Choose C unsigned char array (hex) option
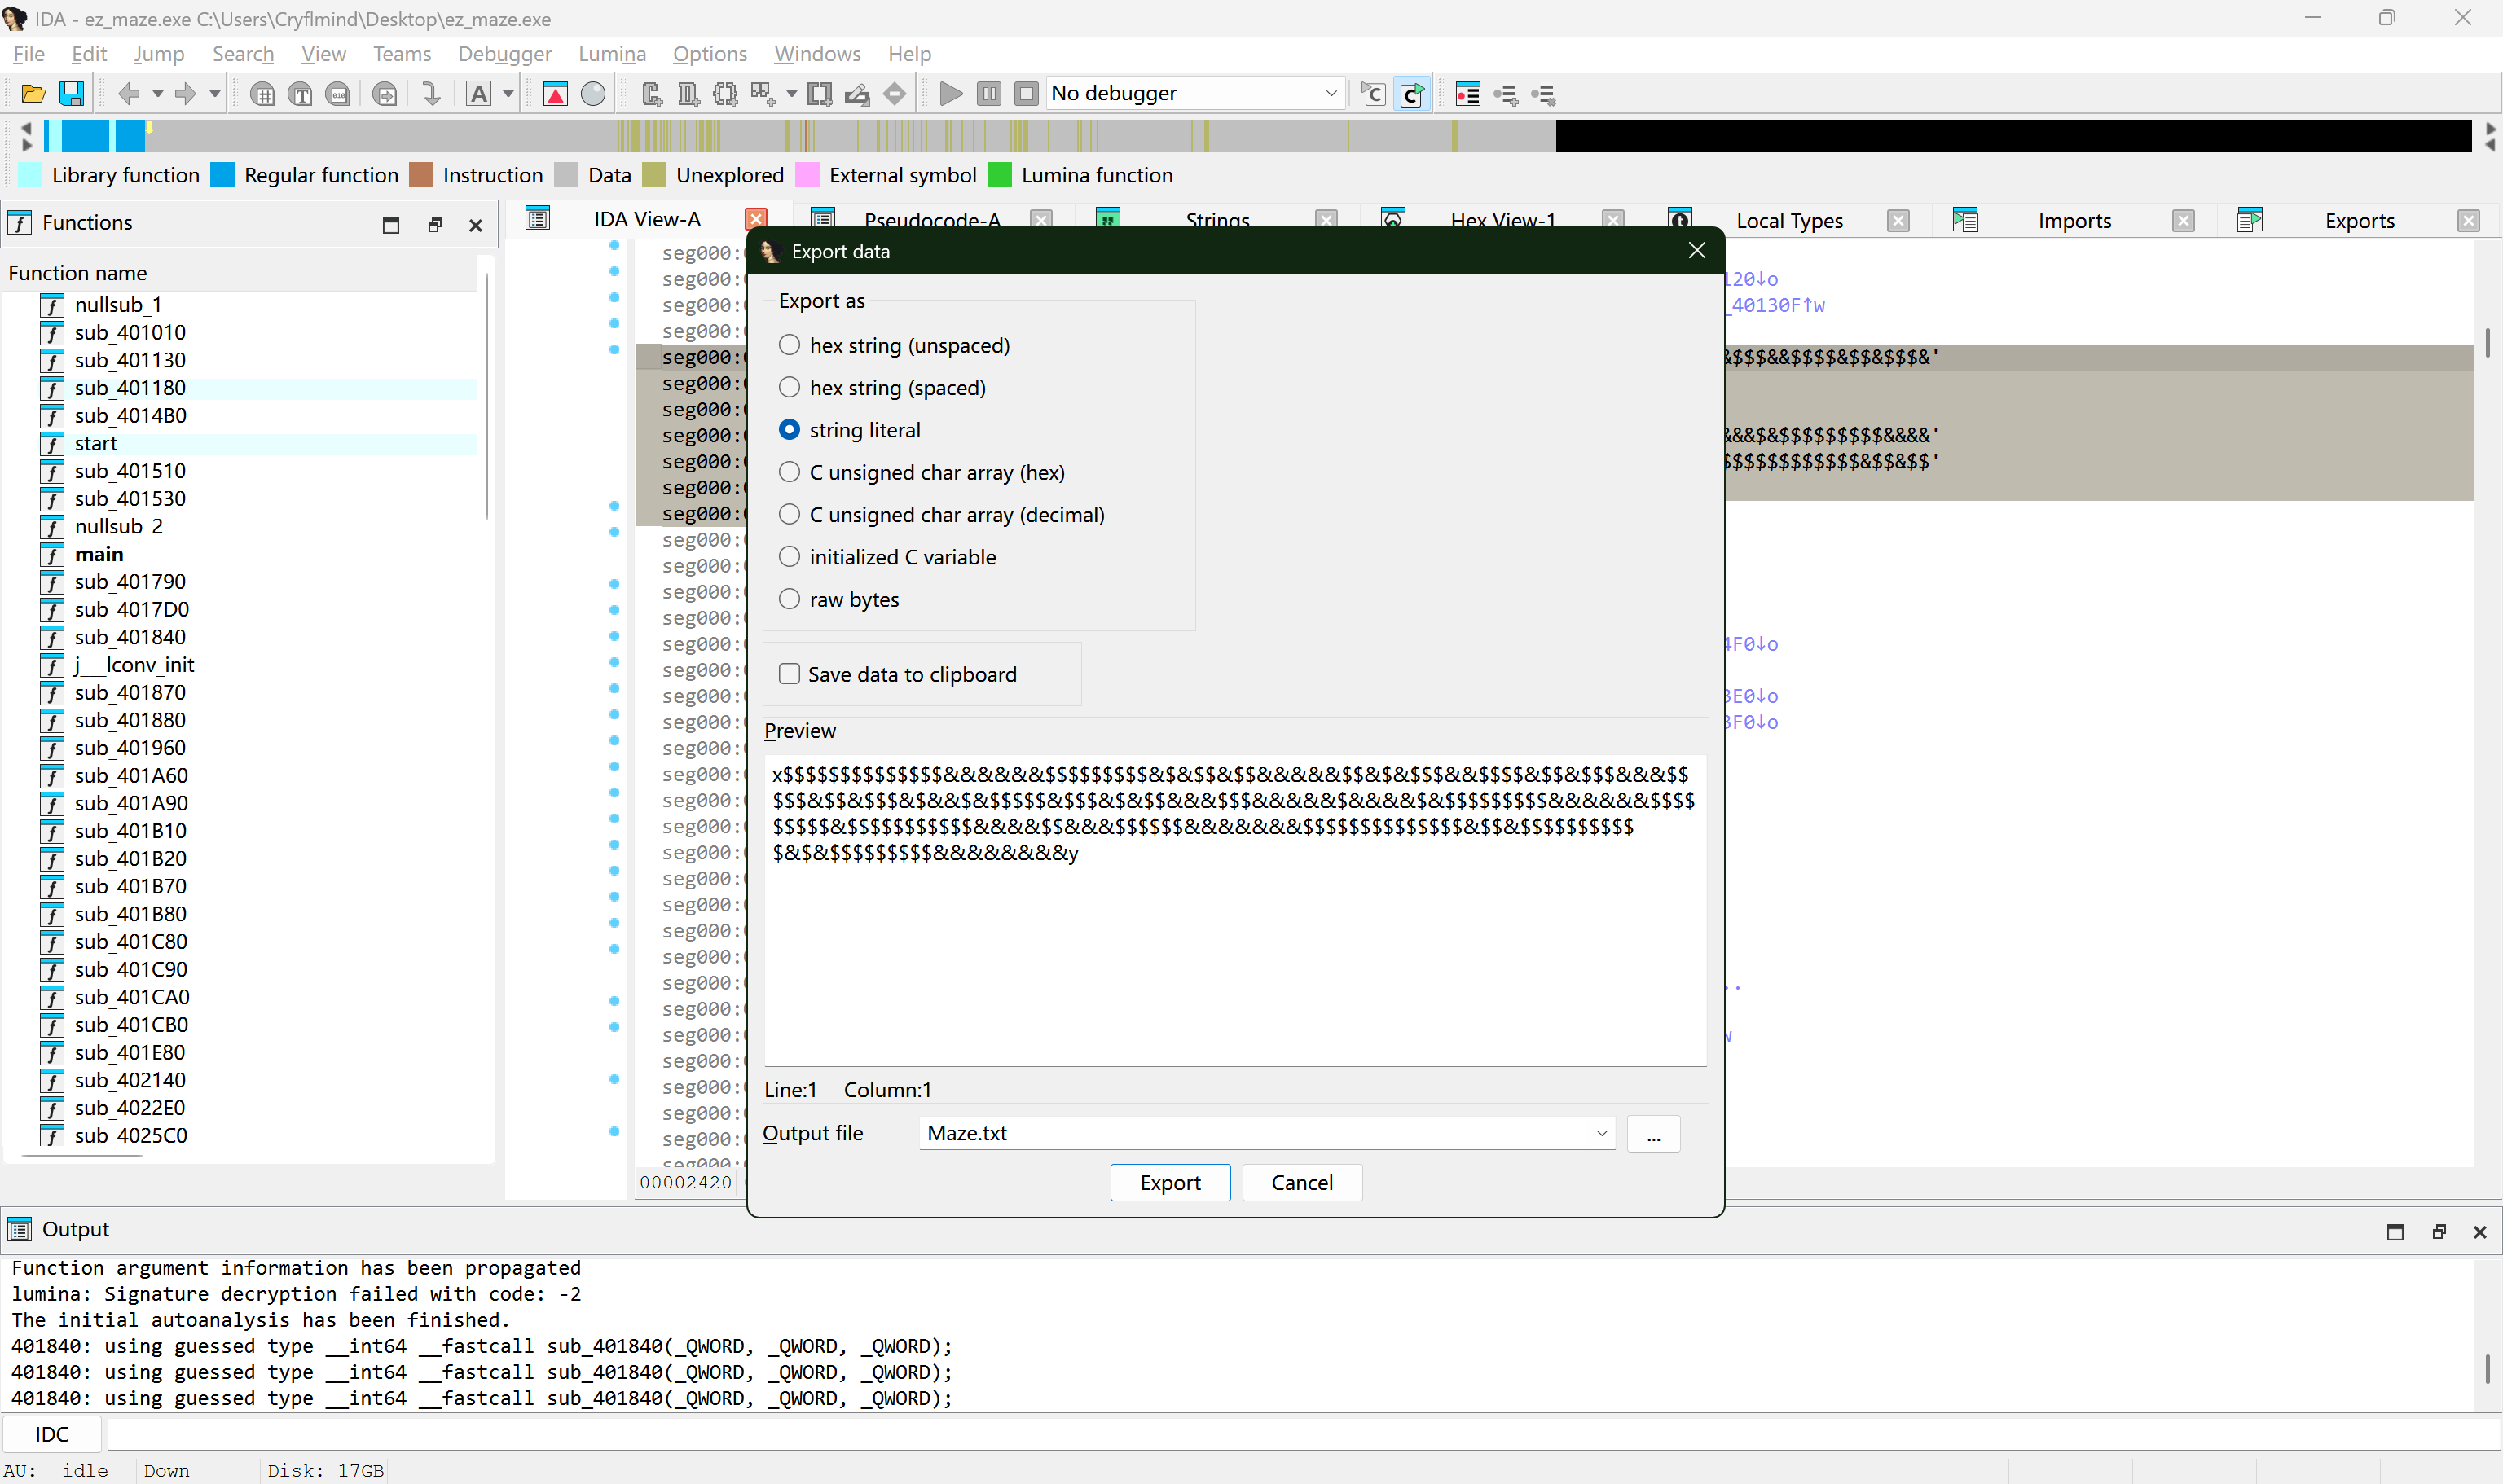This screenshot has width=2503, height=1484. tap(790, 472)
